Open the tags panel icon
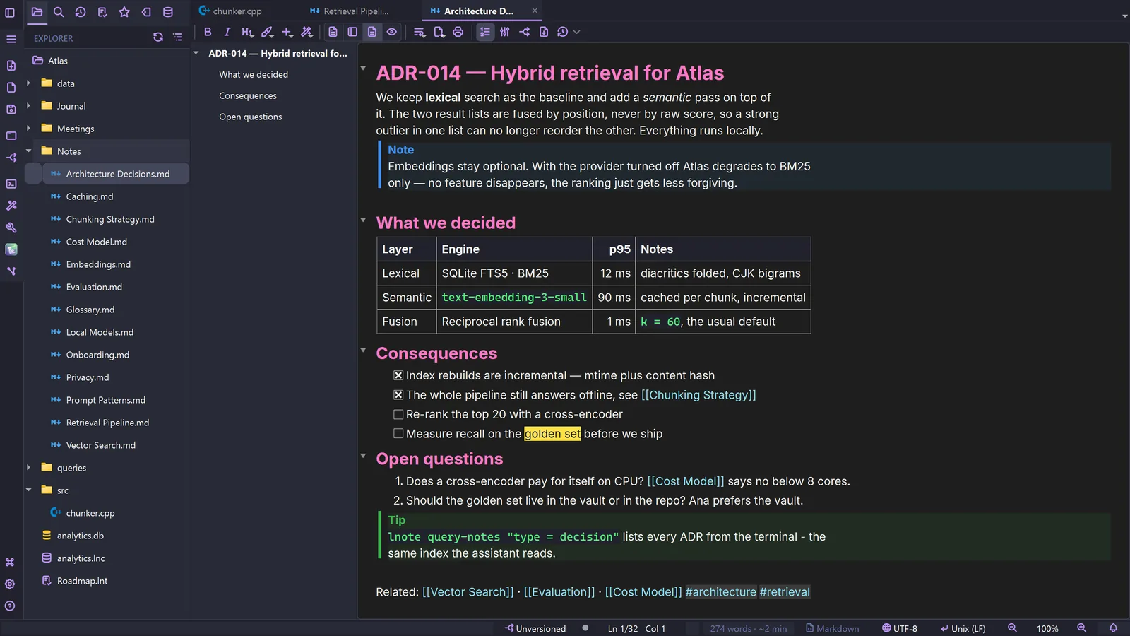 coord(146,12)
